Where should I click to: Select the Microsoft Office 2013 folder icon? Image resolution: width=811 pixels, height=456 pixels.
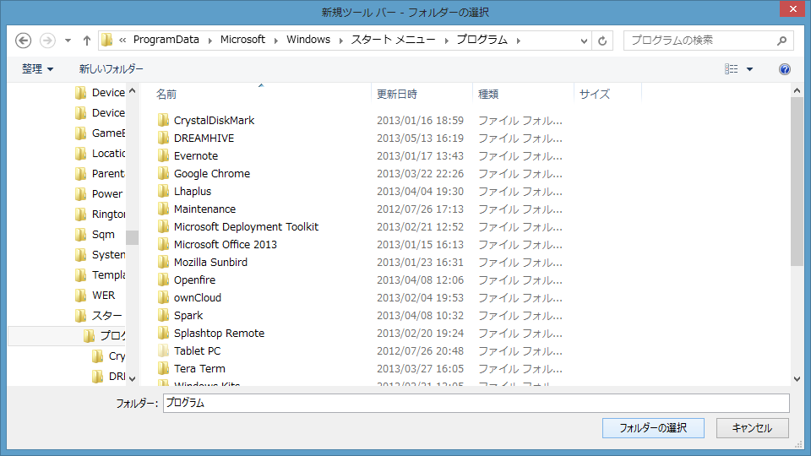pyautogui.click(x=163, y=244)
